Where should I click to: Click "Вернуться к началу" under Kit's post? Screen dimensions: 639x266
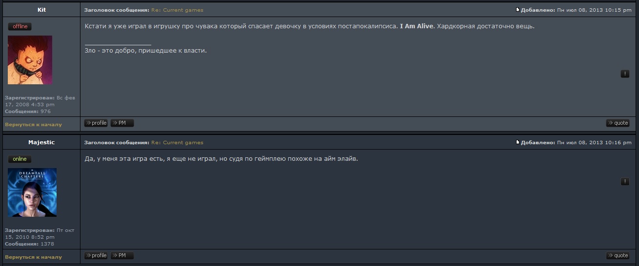point(33,125)
